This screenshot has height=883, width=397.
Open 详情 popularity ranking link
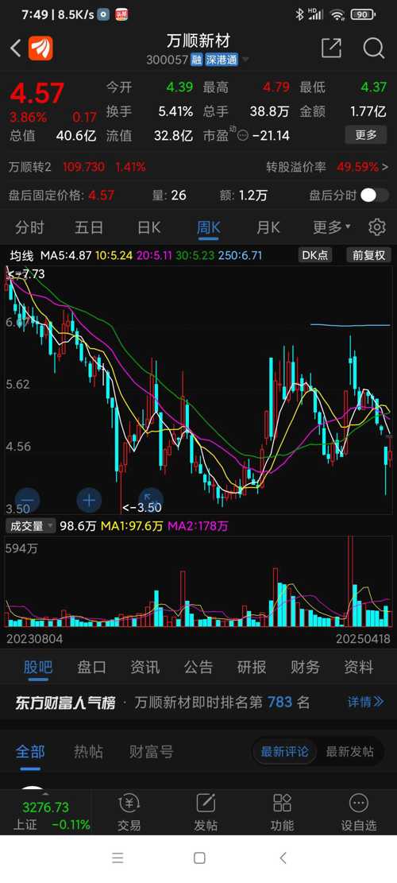366,703
